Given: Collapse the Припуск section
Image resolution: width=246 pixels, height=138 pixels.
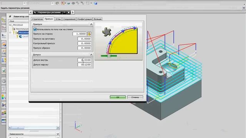Looking at the screenshot, I should point(91,24).
